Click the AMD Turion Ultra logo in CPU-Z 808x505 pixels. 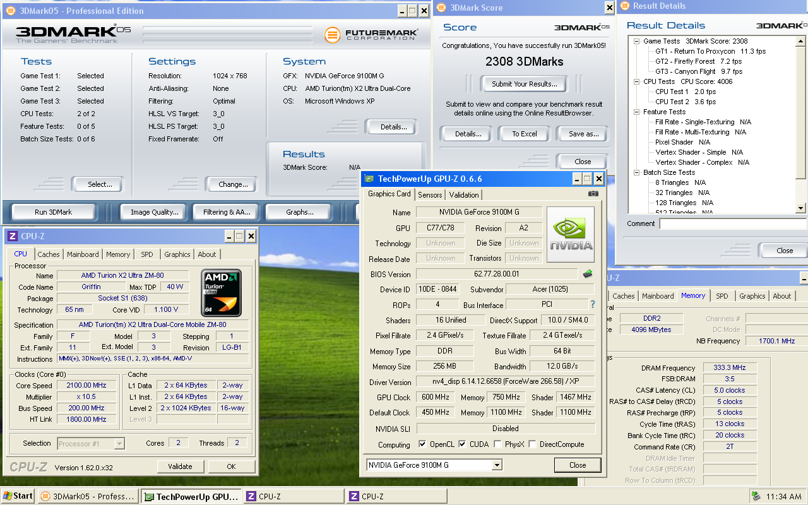(x=222, y=293)
